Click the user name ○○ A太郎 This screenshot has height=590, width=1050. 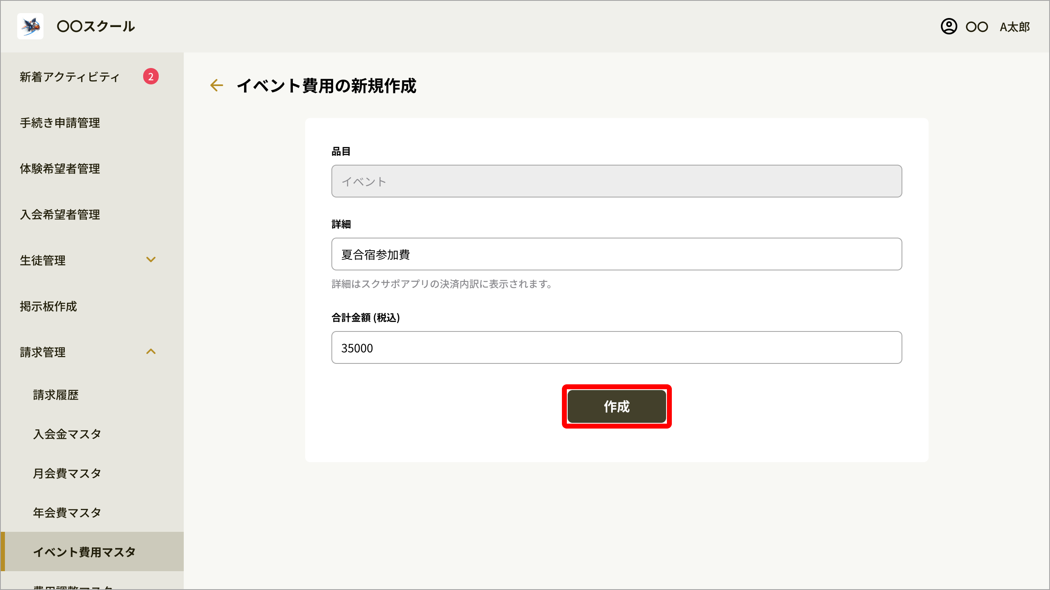pyautogui.click(x=998, y=27)
